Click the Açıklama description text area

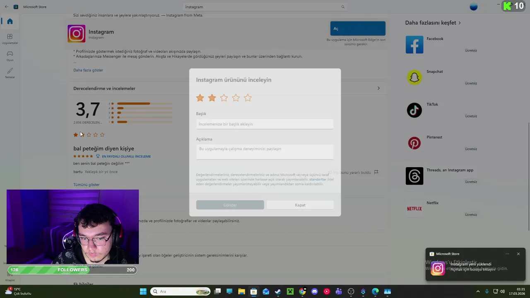265,152
